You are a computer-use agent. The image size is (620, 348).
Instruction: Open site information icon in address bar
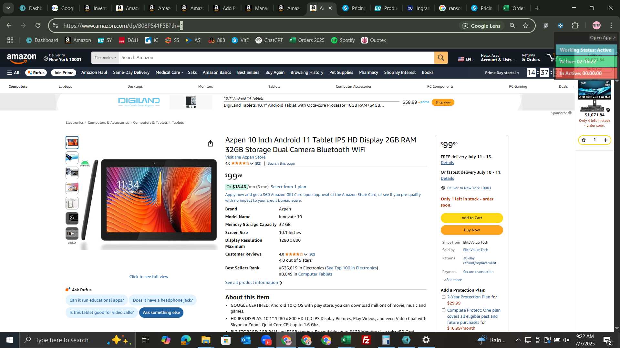pyautogui.click(x=55, y=26)
